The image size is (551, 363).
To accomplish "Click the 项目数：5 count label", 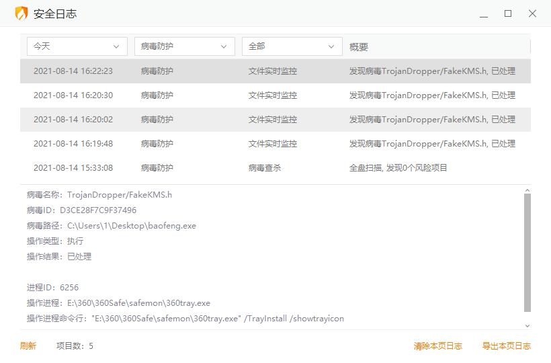I will pyautogui.click(x=75, y=346).
